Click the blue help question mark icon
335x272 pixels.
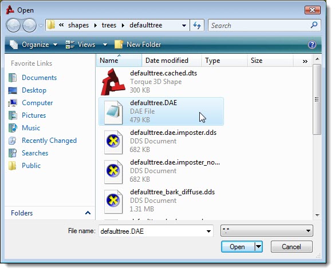[312, 45]
